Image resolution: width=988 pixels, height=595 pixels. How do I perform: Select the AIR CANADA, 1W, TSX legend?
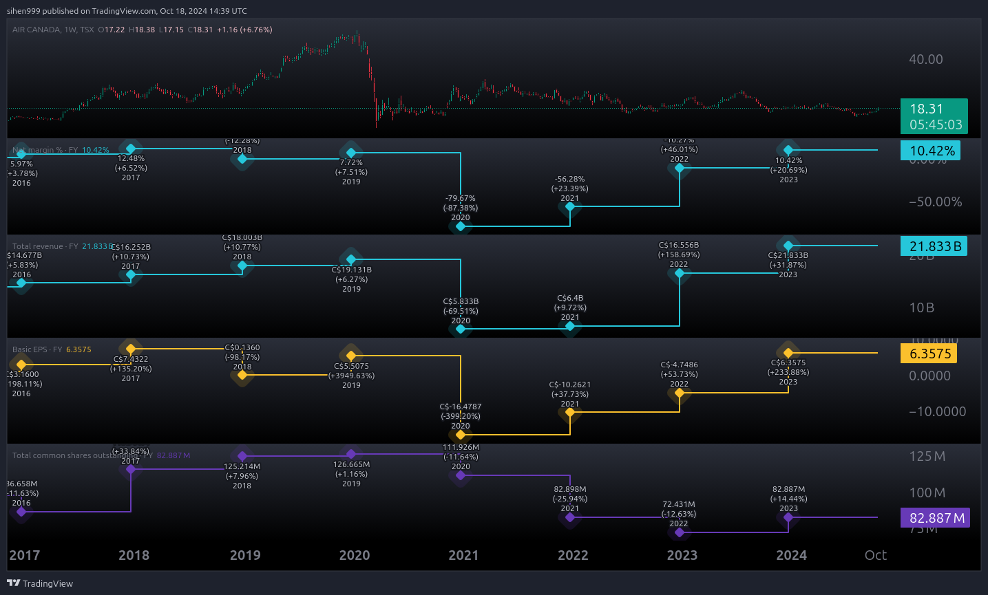point(53,30)
